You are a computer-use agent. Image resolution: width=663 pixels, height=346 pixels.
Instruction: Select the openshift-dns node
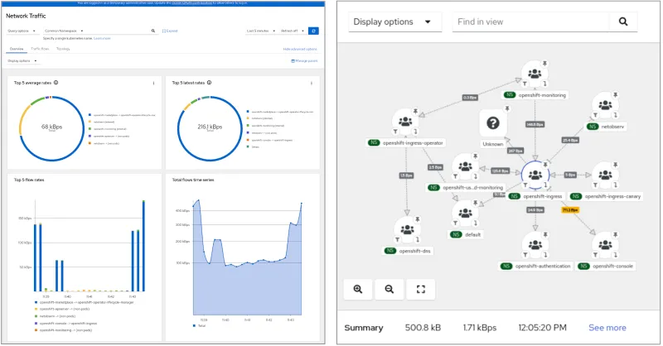[407, 230]
